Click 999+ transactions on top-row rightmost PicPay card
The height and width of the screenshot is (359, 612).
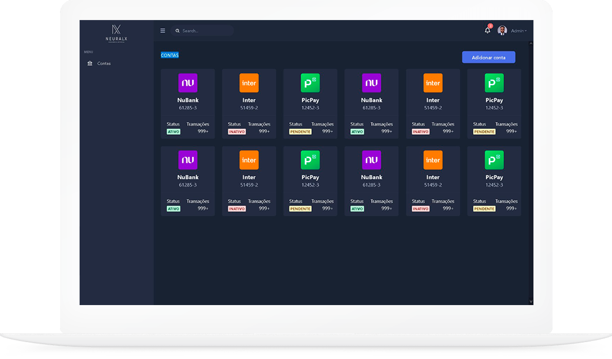pyautogui.click(x=512, y=131)
